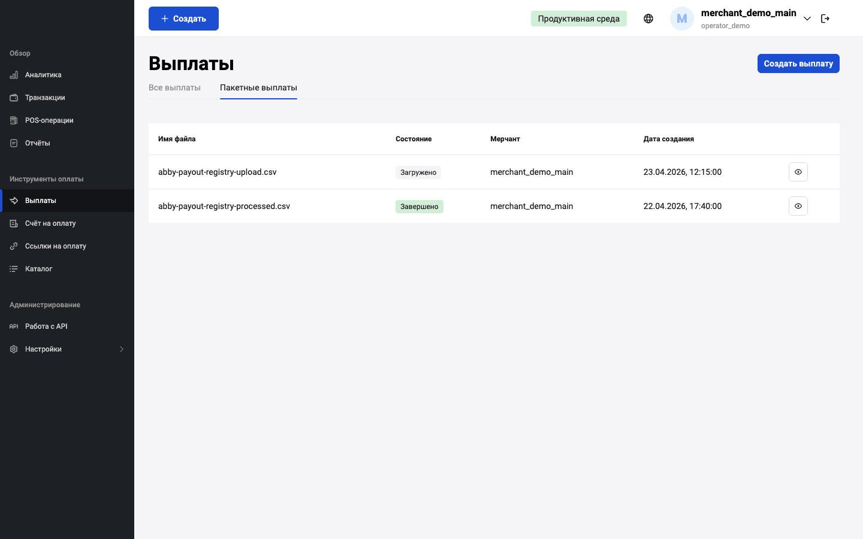Click the logout icon at top right
The image size is (863, 539).
pyautogui.click(x=825, y=19)
